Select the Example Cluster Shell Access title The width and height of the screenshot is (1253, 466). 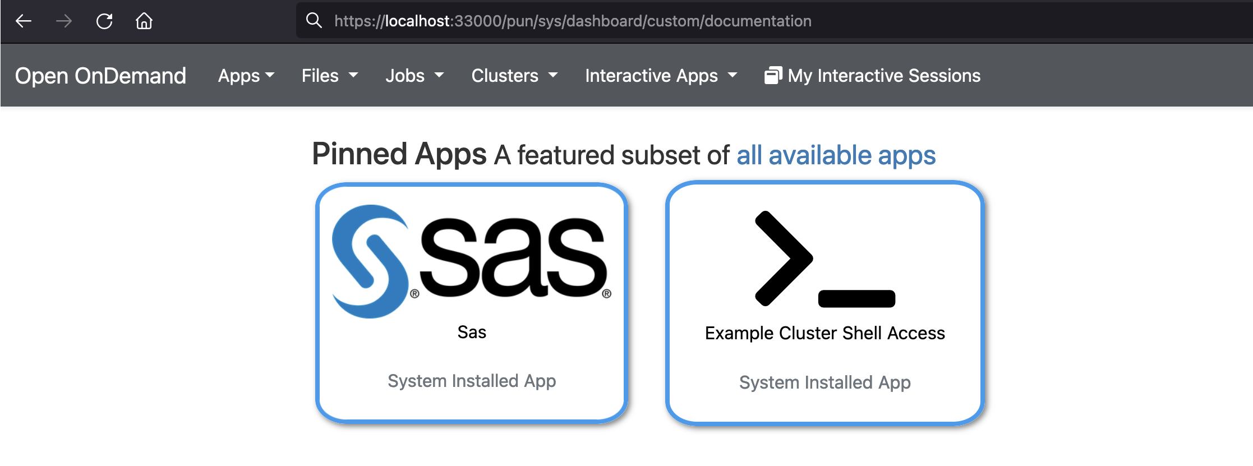824,333
